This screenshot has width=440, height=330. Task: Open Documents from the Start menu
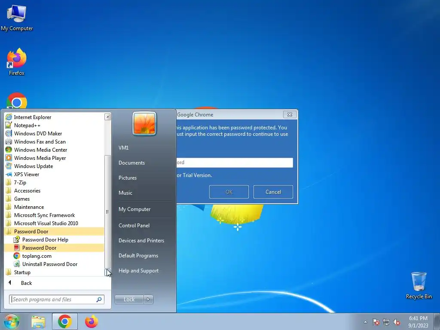pyautogui.click(x=144, y=163)
